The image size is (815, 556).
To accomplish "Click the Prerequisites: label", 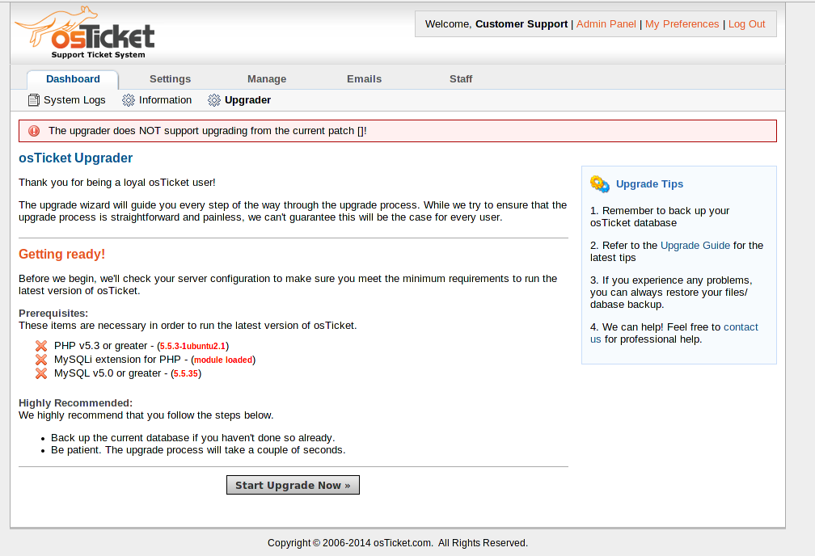I will tap(53, 314).
